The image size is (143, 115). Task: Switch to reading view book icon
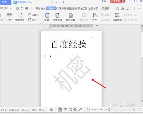click(x=70, y=110)
